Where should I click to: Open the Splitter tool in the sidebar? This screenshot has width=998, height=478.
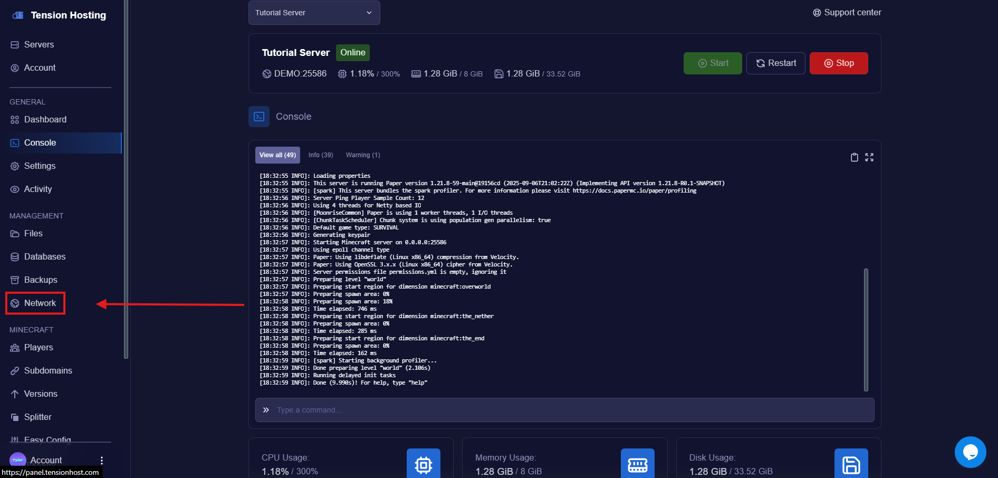click(x=37, y=417)
